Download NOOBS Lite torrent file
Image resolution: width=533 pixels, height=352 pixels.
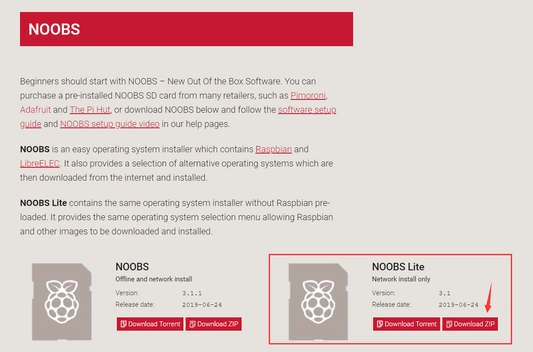(x=406, y=324)
